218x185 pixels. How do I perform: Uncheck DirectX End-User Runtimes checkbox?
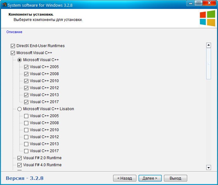[13, 46]
